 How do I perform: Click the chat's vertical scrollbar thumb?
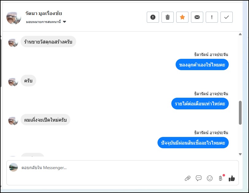(240, 112)
